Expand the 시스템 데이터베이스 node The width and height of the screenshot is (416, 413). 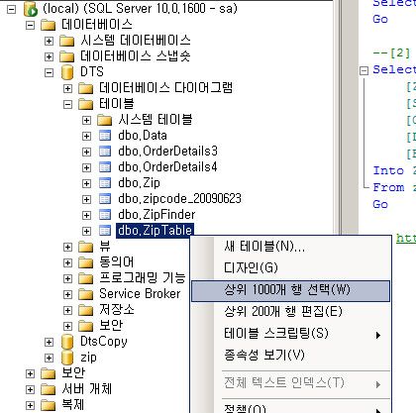tap(49, 41)
